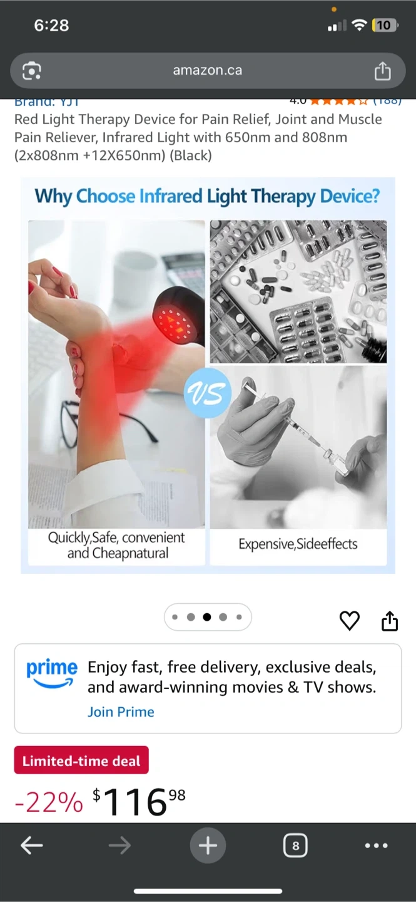The width and height of the screenshot is (416, 902).
Task: Tap the amazon.ca address bar field
Action: coord(208,70)
